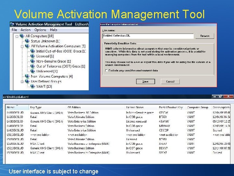Select Unlicensed [1] in tree
234x176 pixels.
47,71
